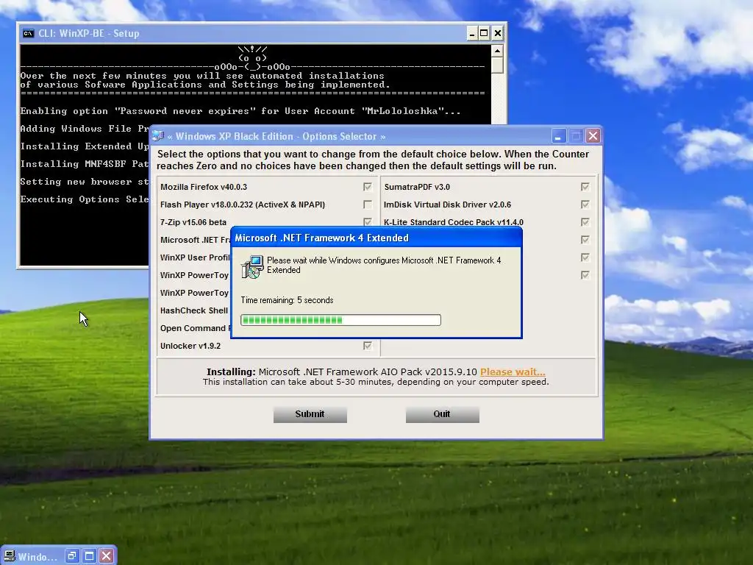
Task: Click the taskbar Windows computer icon
Action: point(9,556)
